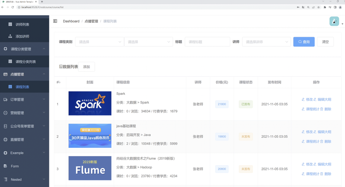345x187 pixels.
Task: Click the 清空 clear button
Action: [325, 42]
